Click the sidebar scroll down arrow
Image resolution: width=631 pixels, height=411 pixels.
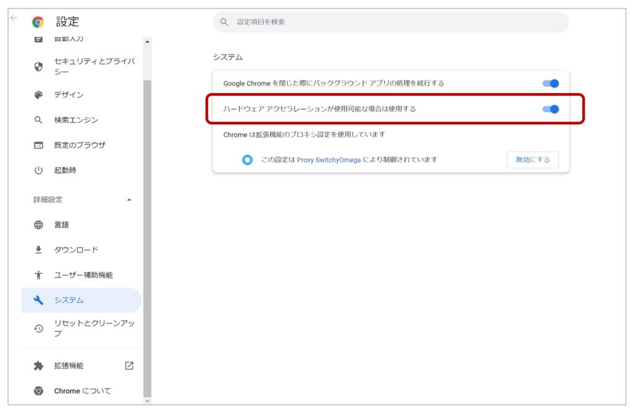tap(147, 401)
